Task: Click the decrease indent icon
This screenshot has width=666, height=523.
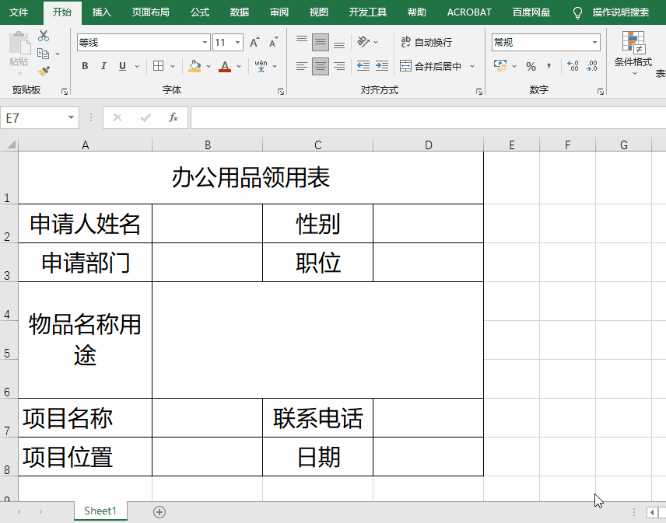Action: point(363,66)
